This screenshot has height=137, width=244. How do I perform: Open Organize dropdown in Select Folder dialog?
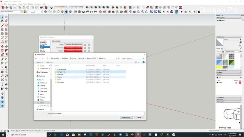click(39, 62)
